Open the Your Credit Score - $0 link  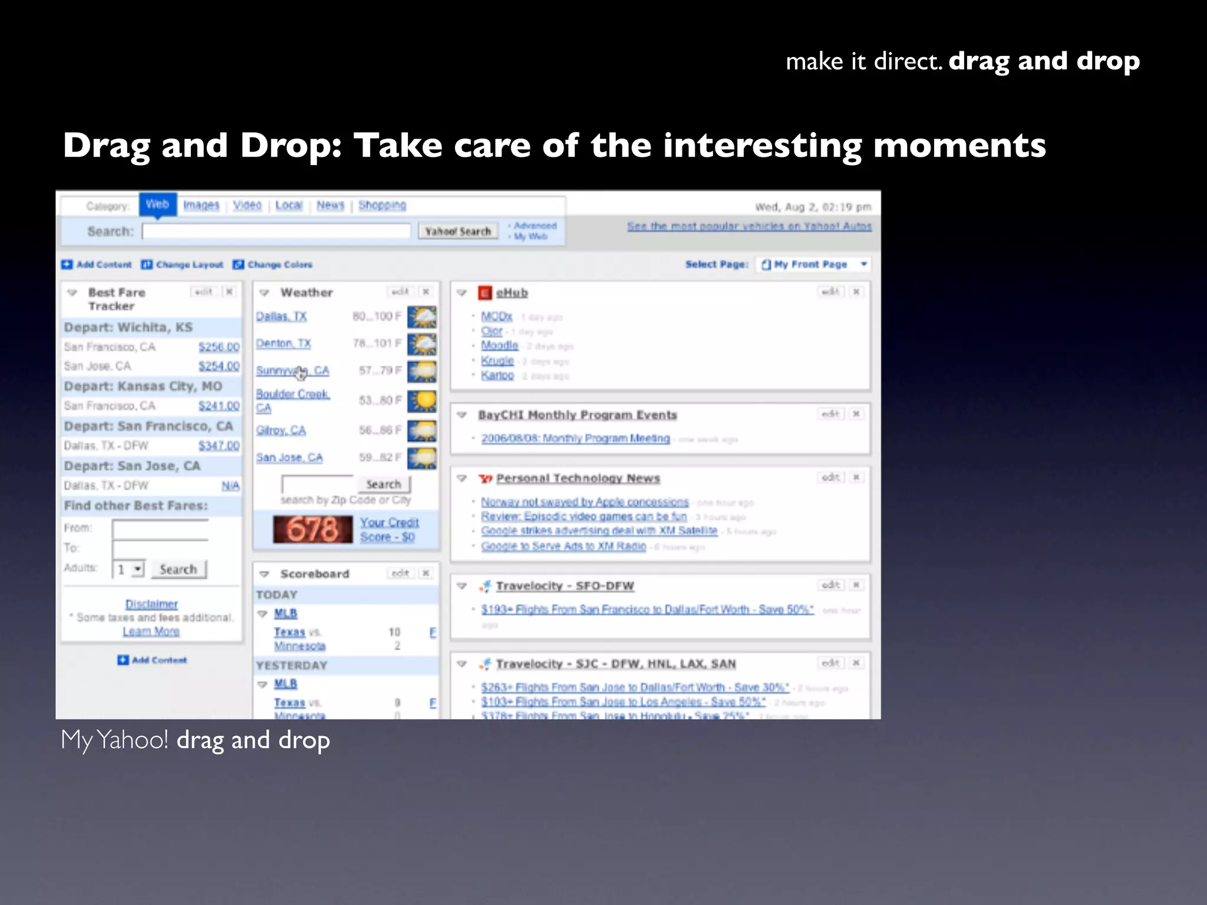point(389,530)
